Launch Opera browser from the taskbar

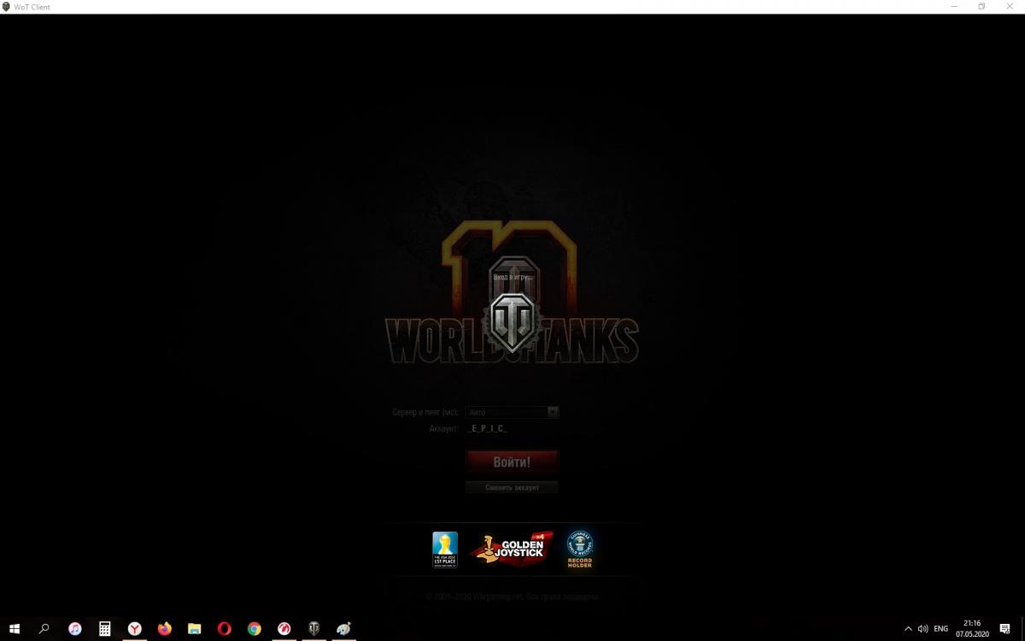(225, 629)
